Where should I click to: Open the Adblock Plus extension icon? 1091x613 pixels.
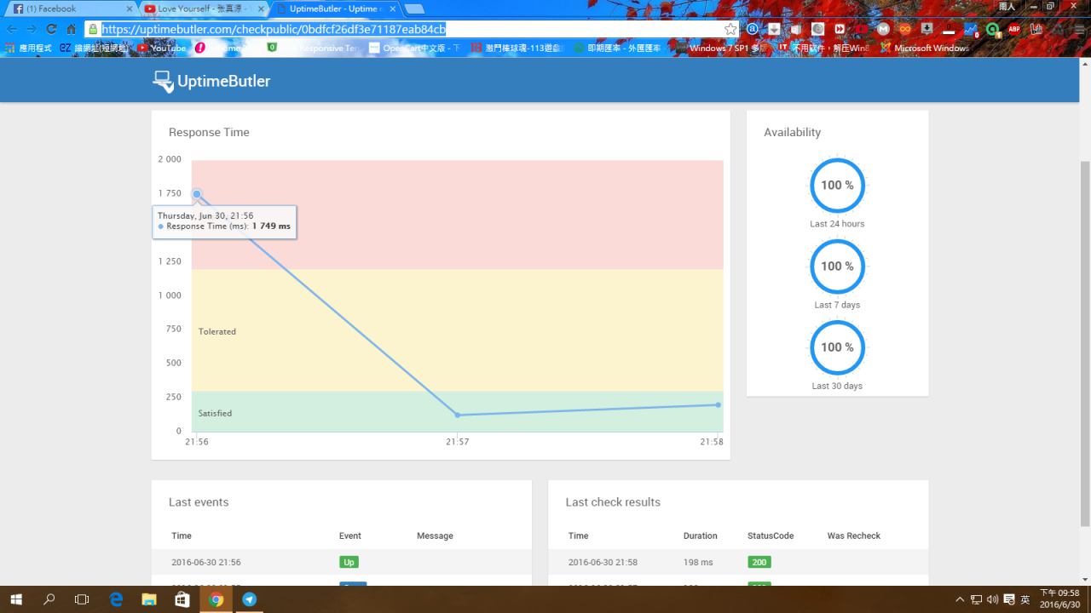[1014, 29]
